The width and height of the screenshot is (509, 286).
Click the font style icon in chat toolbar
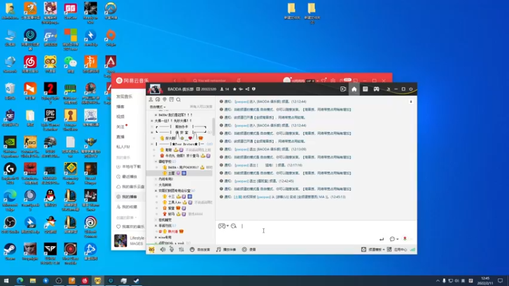(234, 226)
